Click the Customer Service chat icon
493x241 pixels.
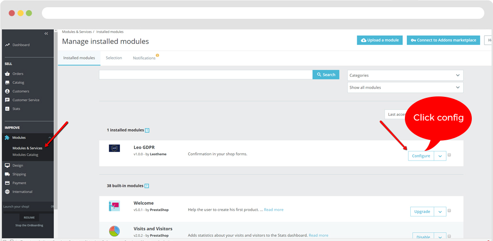coord(7,100)
